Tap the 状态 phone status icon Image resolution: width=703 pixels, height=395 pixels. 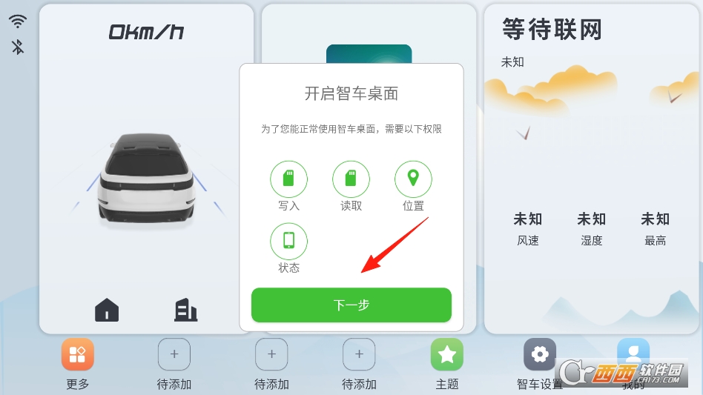(x=288, y=241)
